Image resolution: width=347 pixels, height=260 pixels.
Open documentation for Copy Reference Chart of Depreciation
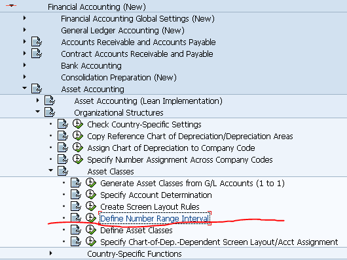pyautogui.click(x=63, y=136)
